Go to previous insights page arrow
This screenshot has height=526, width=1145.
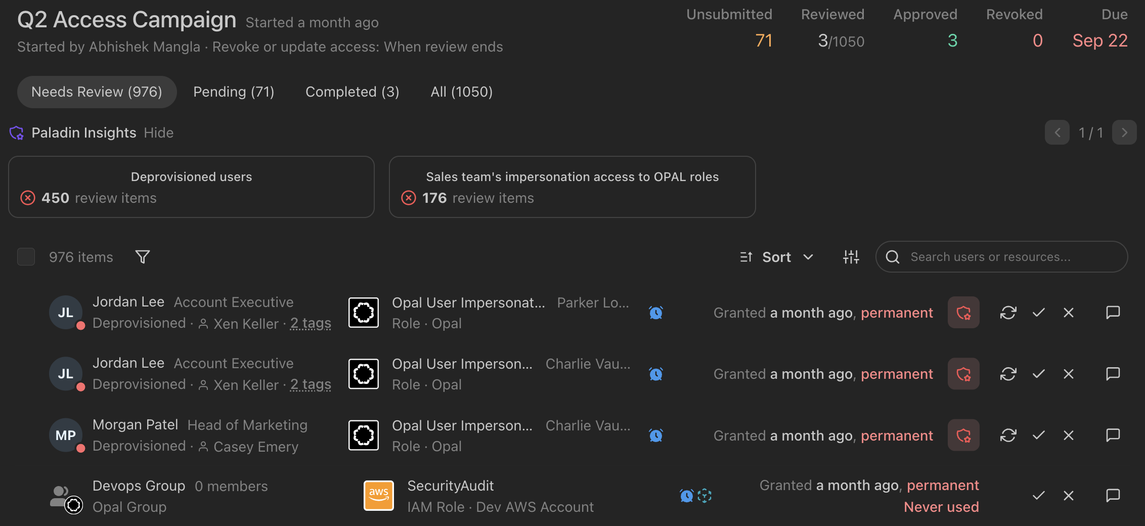pyautogui.click(x=1057, y=133)
